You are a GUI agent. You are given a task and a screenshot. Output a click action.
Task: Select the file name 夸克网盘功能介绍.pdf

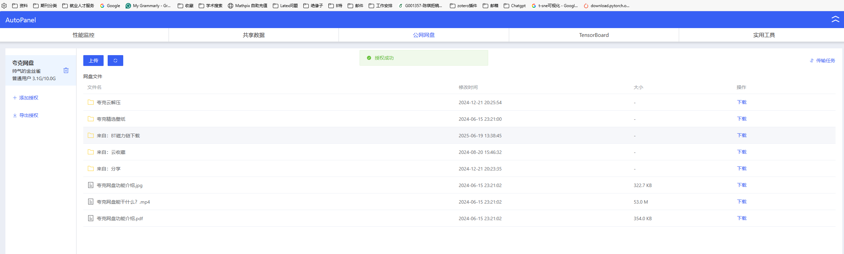click(120, 218)
